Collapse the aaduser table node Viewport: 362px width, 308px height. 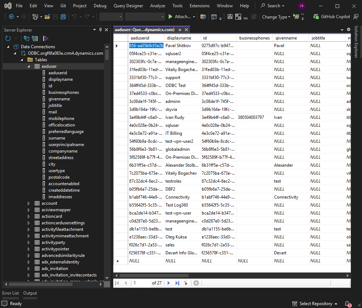29,66
